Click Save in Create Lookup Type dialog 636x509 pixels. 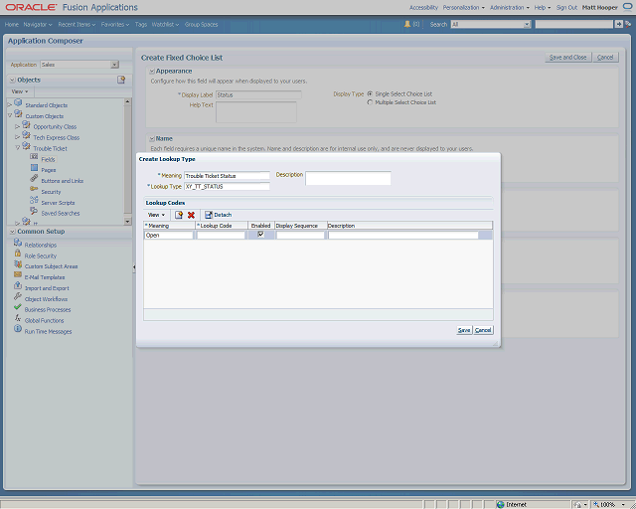[464, 330]
